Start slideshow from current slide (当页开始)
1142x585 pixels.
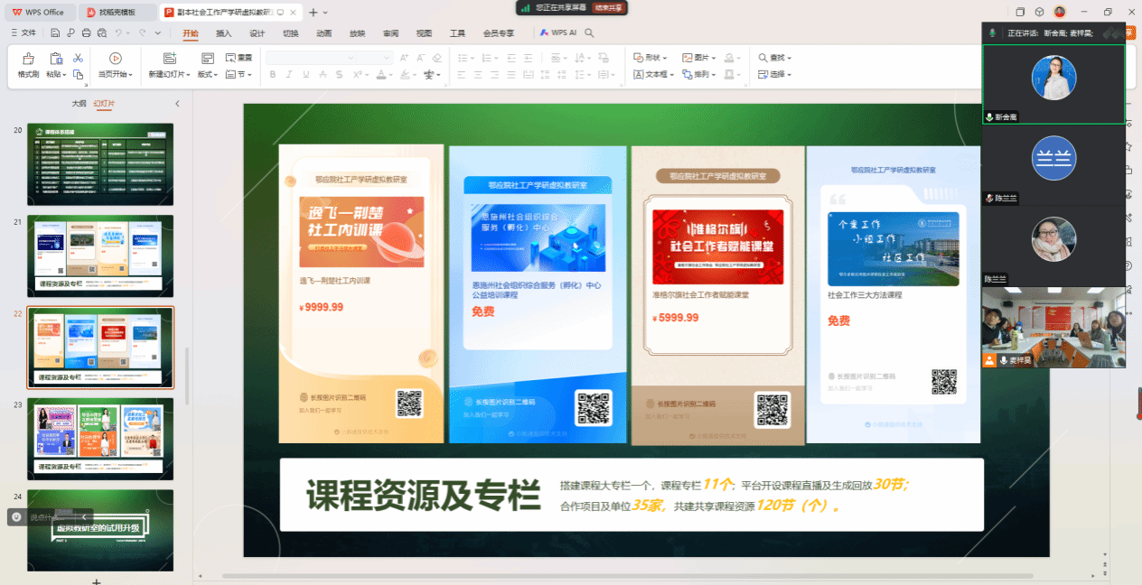tap(113, 60)
